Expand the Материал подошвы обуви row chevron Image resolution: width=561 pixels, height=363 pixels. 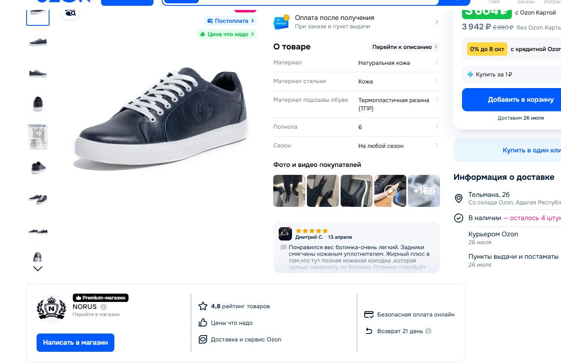point(437,100)
